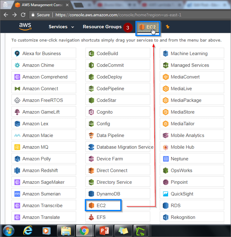Click the Cognito icon

coord(91,112)
